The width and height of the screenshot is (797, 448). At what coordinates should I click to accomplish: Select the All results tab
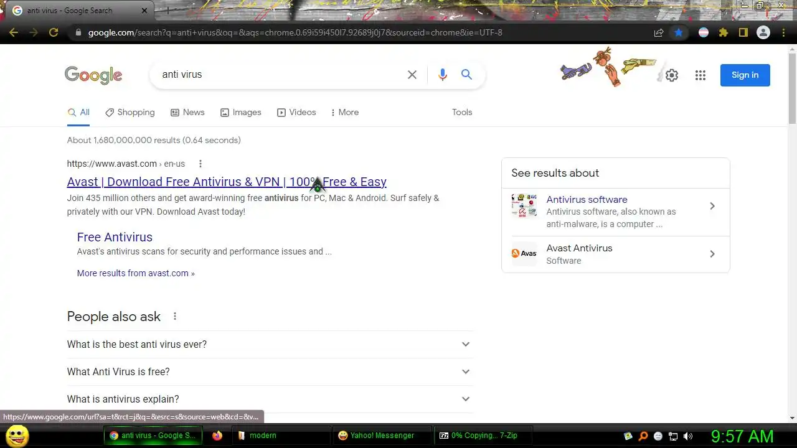tap(78, 113)
